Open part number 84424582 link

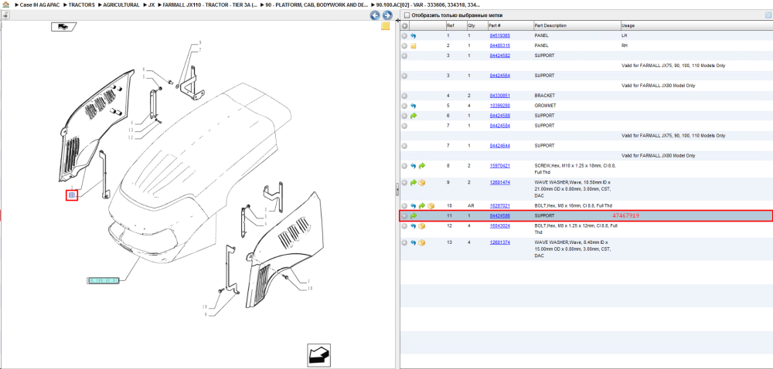pyautogui.click(x=499, y=56)
